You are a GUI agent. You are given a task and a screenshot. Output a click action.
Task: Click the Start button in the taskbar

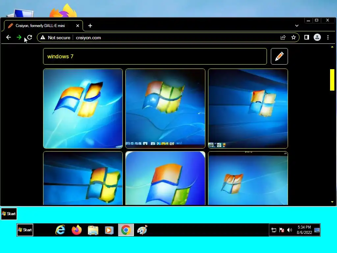click(x=25, y=230)
